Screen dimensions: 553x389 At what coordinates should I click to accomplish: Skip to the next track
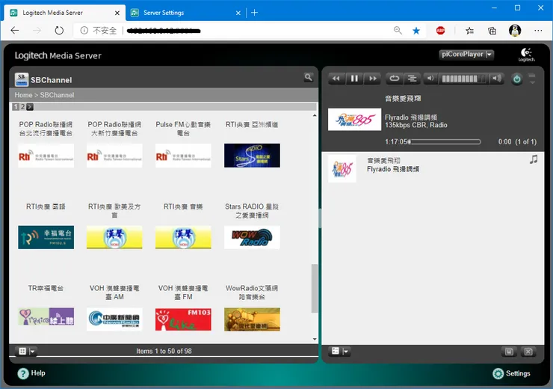click(x=372, y=79)
